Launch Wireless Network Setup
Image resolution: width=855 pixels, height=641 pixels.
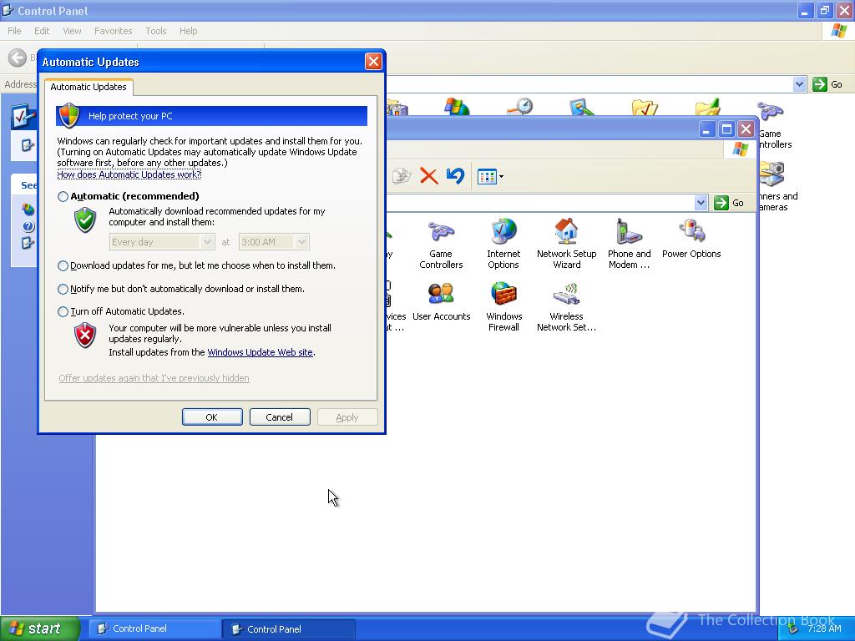[567, 299]
